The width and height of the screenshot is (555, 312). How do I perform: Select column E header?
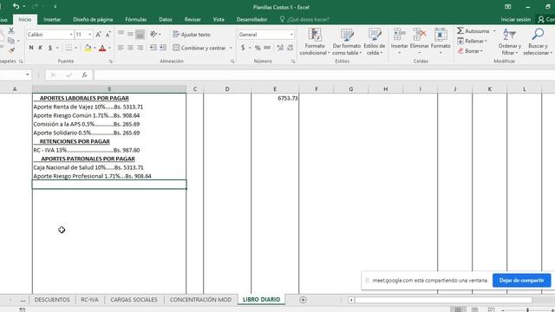275,89
